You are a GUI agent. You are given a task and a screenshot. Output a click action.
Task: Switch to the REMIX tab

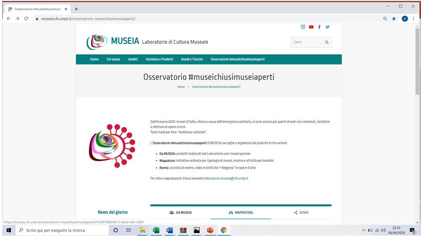pos(301,213)
